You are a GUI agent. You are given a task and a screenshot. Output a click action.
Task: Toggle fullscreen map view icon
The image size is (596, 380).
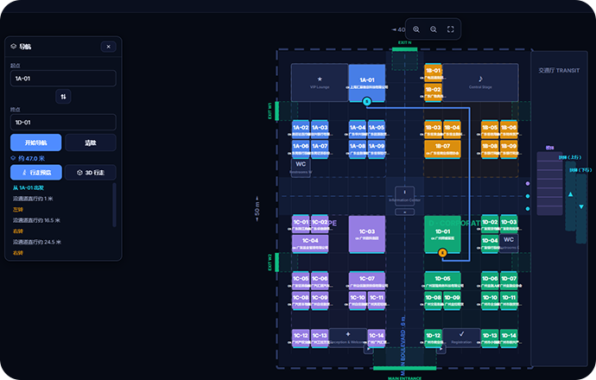(450, 29)
